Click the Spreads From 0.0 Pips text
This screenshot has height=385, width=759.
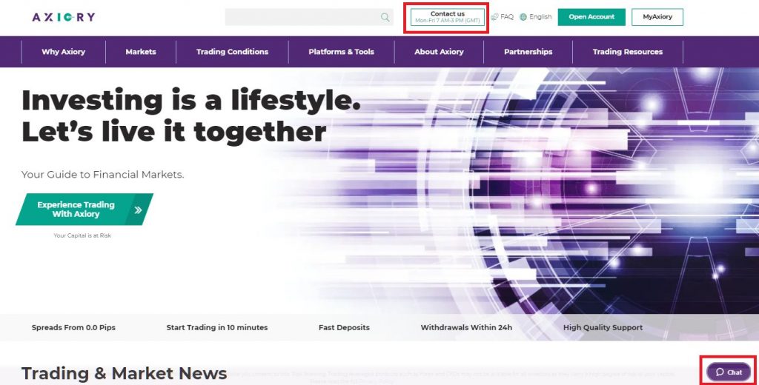point(73,327)
